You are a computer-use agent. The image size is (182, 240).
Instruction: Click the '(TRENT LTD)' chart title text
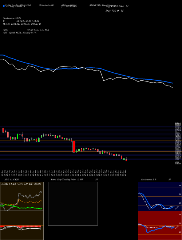[x=95, y=5]
